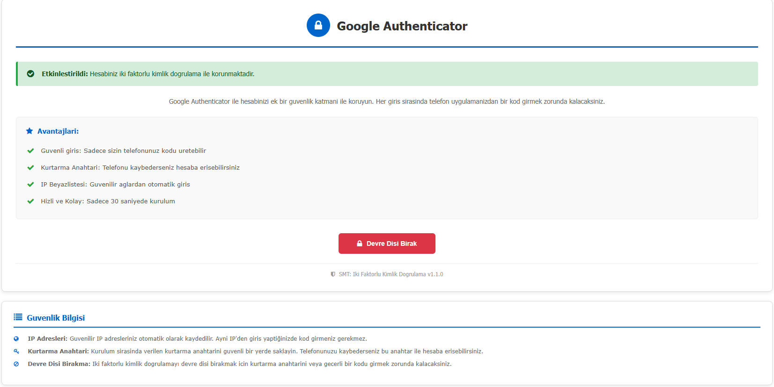
Task: Click the list icon beside Guvenlik Bilgisi
Action: pos(18,317)
